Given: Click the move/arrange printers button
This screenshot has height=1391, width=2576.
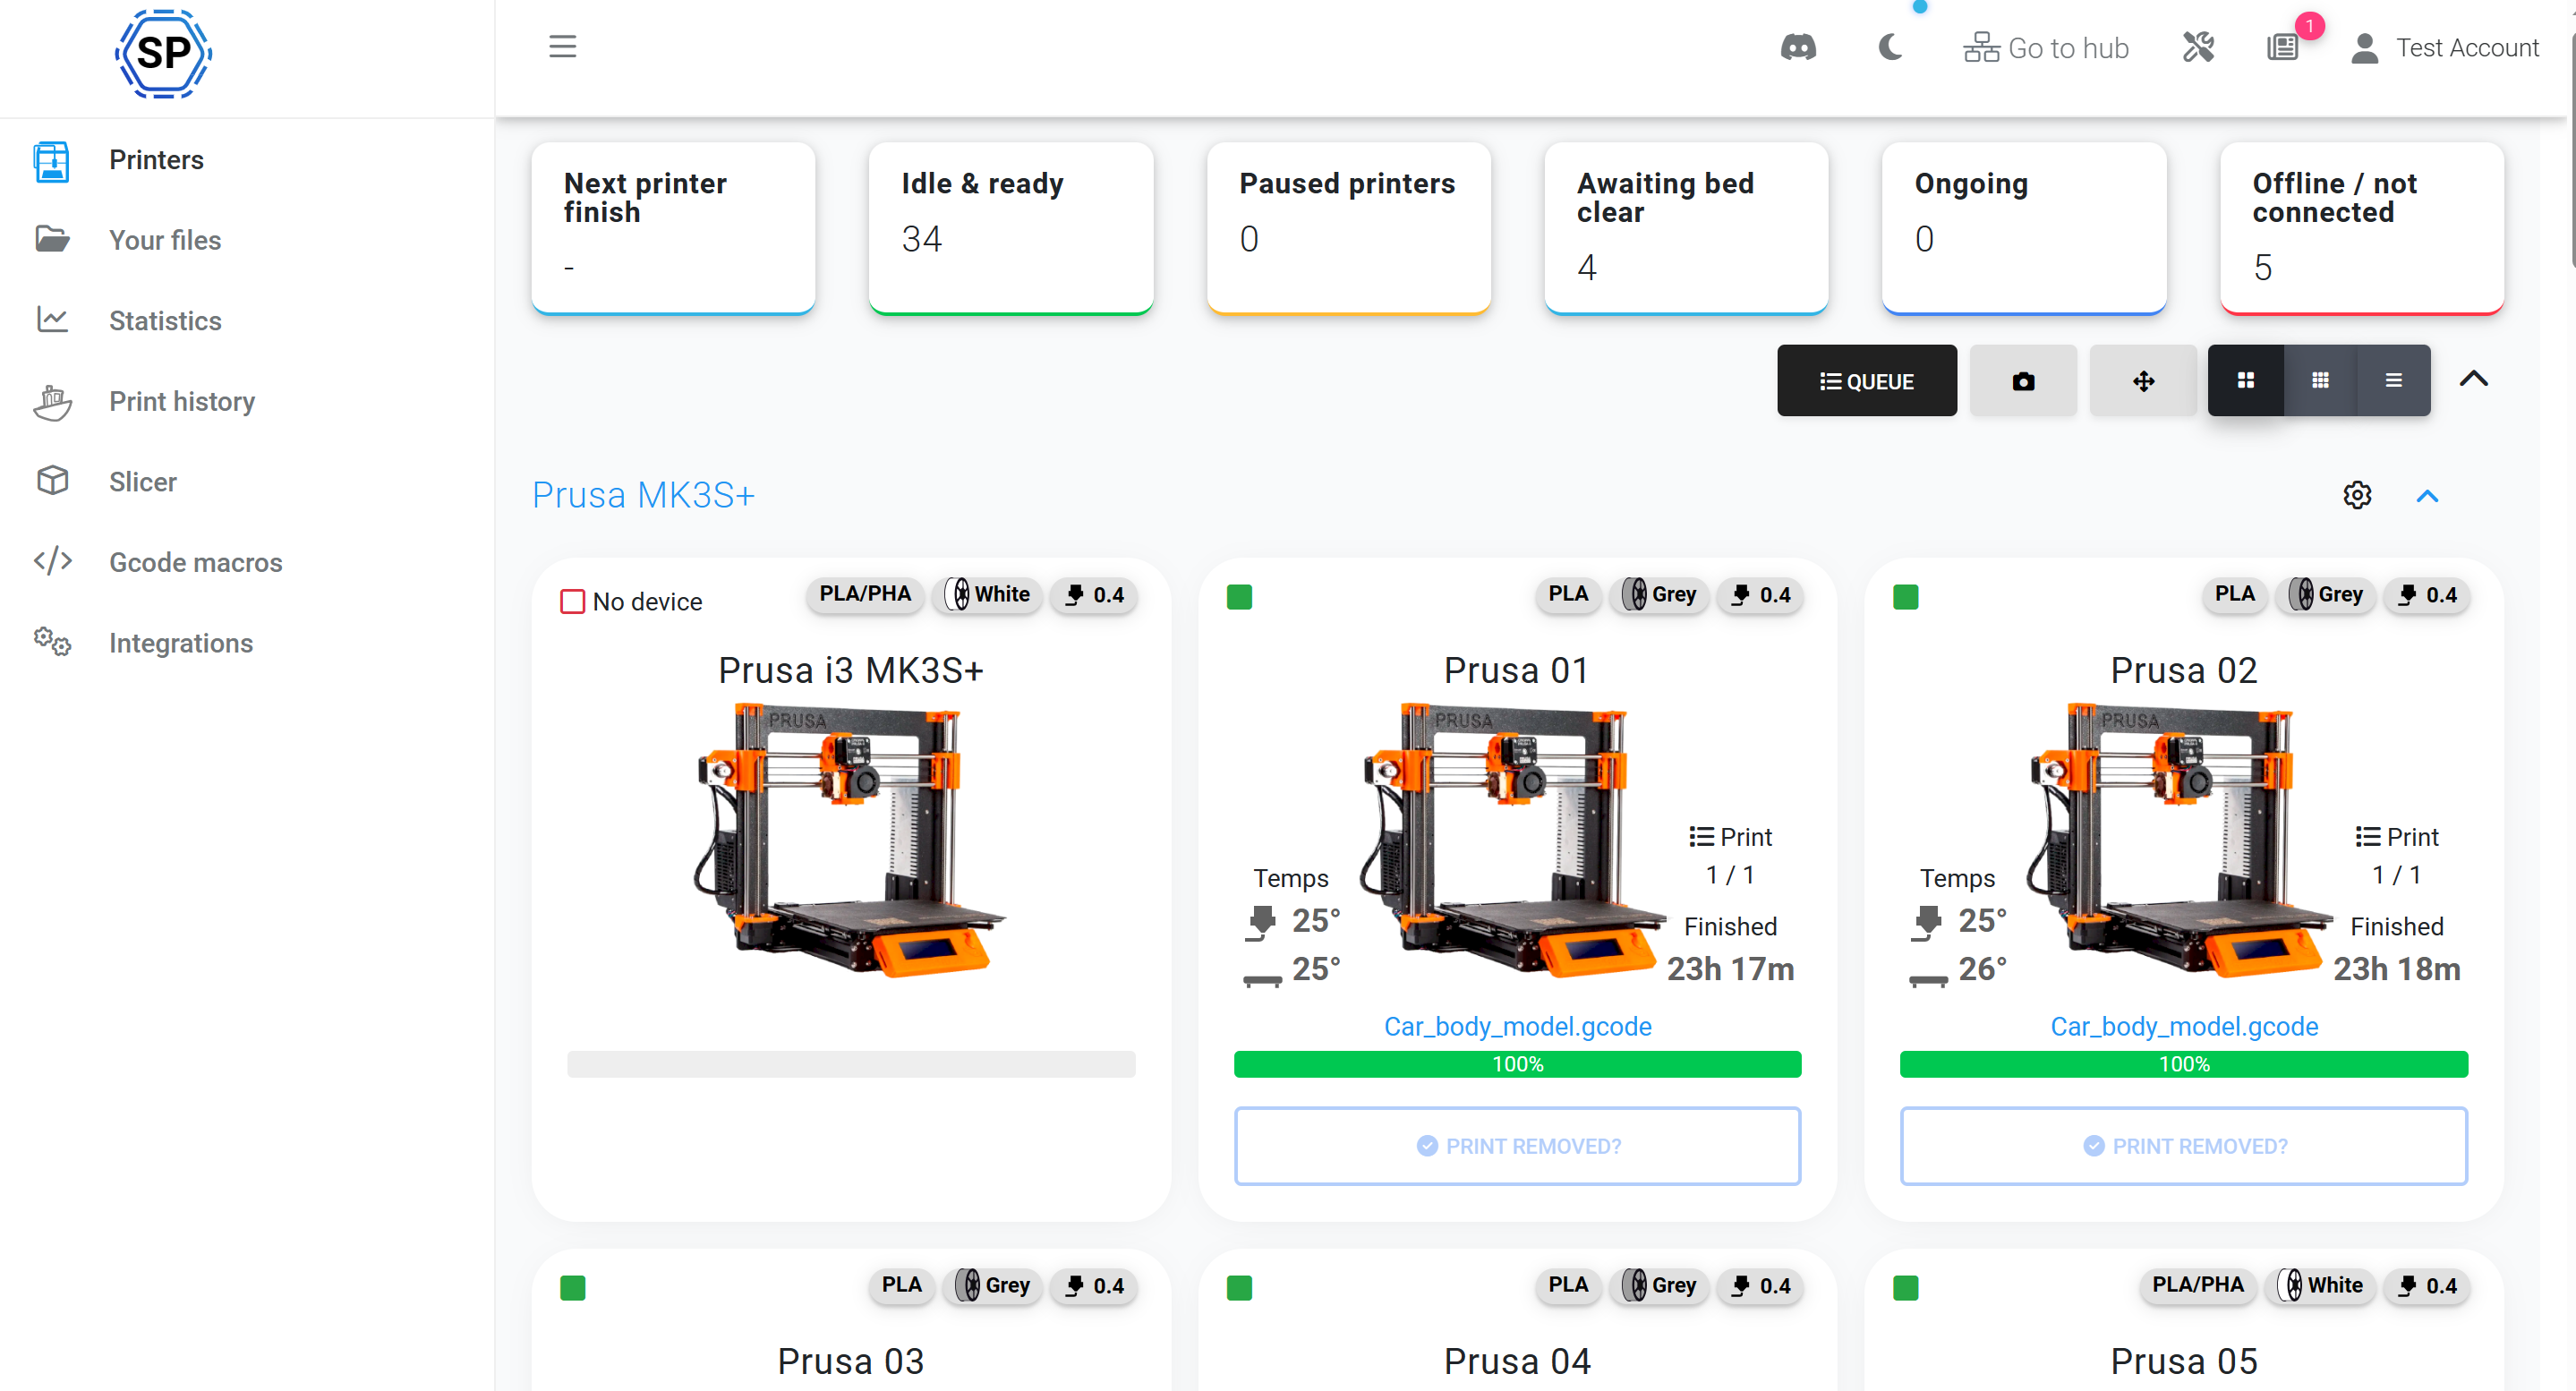Looking at the screenshot, I should tap(2142, 381).
